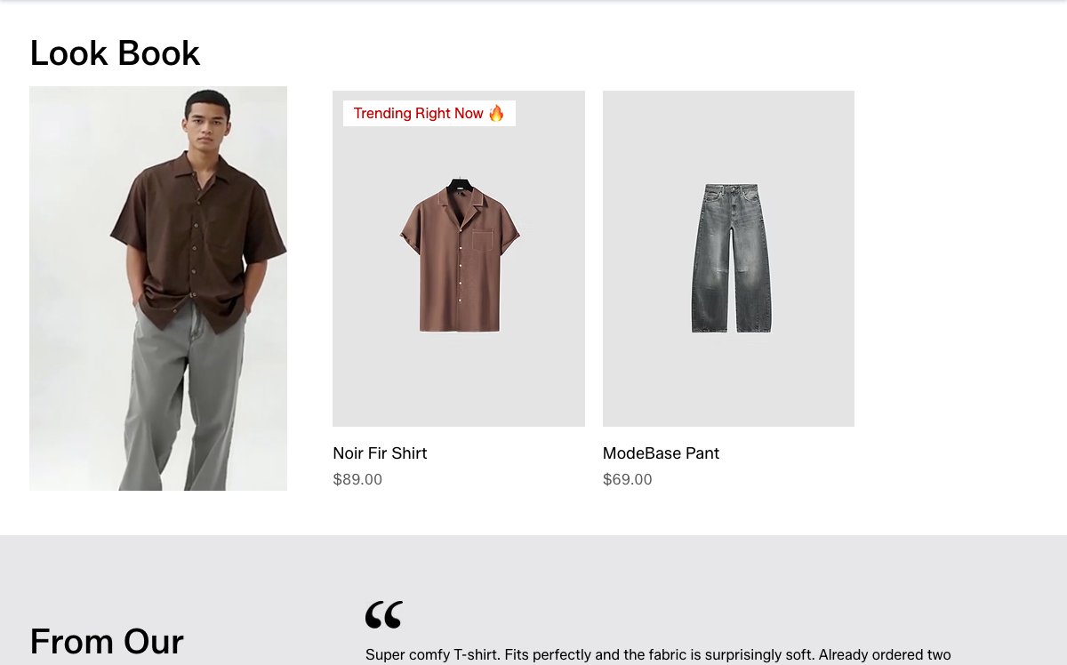Click the From Our section heading

(x=107, y=642)
